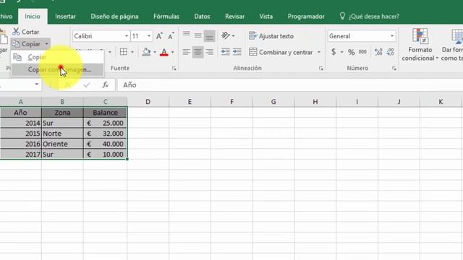Click the borders grid icon
The image size is (463, 260).
(124, 52)
